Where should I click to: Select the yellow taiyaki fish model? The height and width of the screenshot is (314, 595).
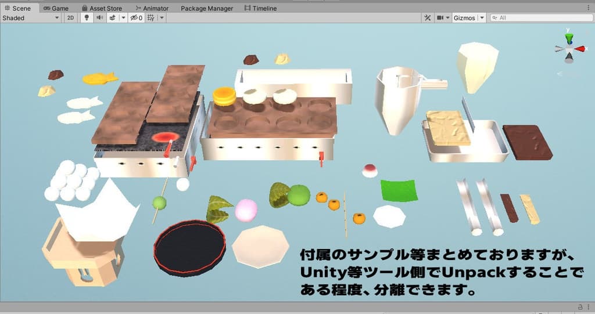(x=100, y=78)
